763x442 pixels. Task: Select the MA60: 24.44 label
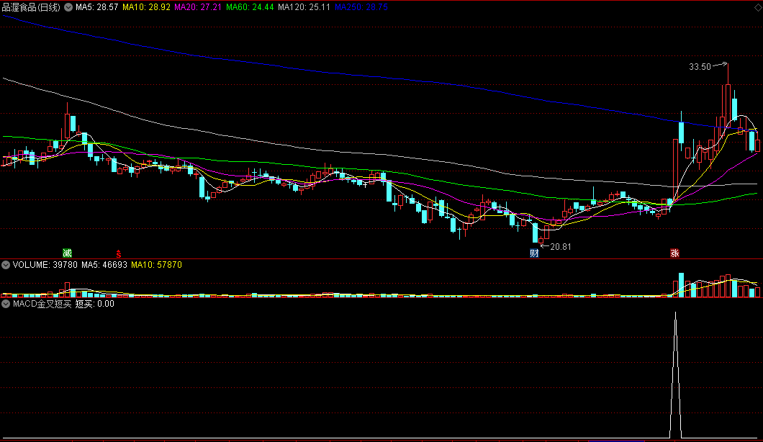(250, 7)
